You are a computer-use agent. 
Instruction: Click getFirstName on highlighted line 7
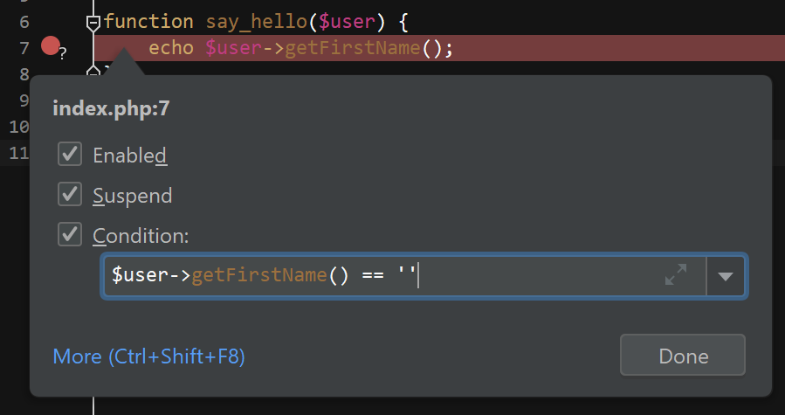(x=354, y=48)
